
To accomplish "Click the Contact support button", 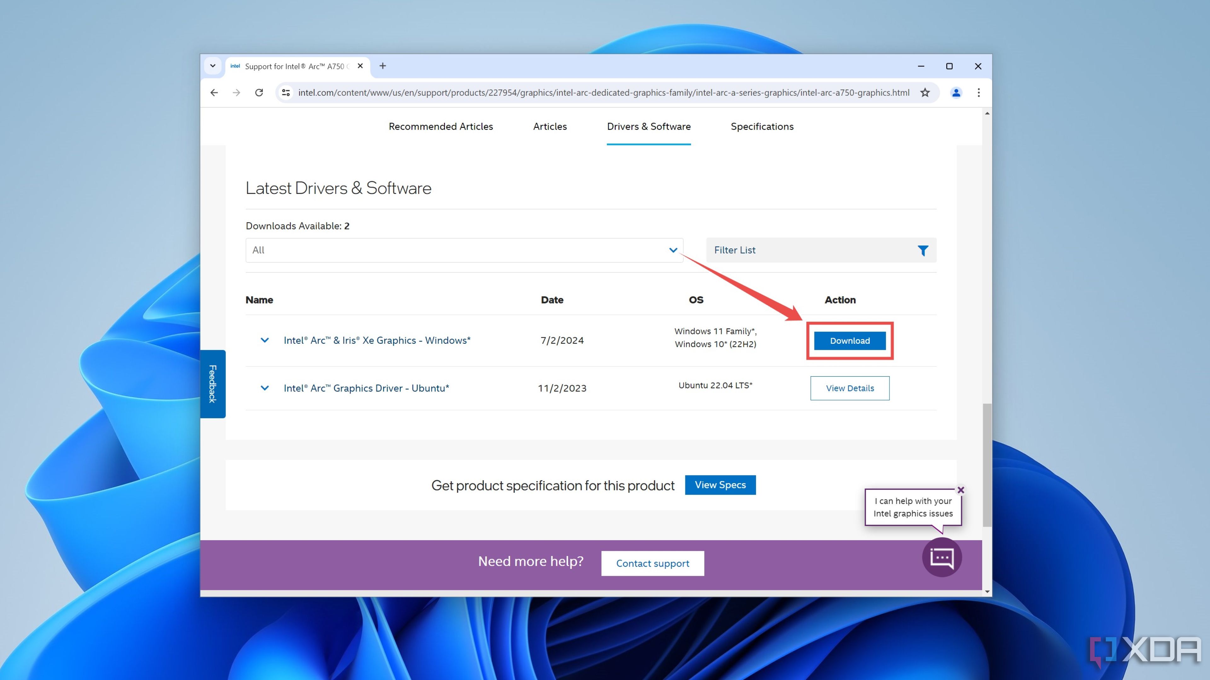I will (x=652, y=563).
